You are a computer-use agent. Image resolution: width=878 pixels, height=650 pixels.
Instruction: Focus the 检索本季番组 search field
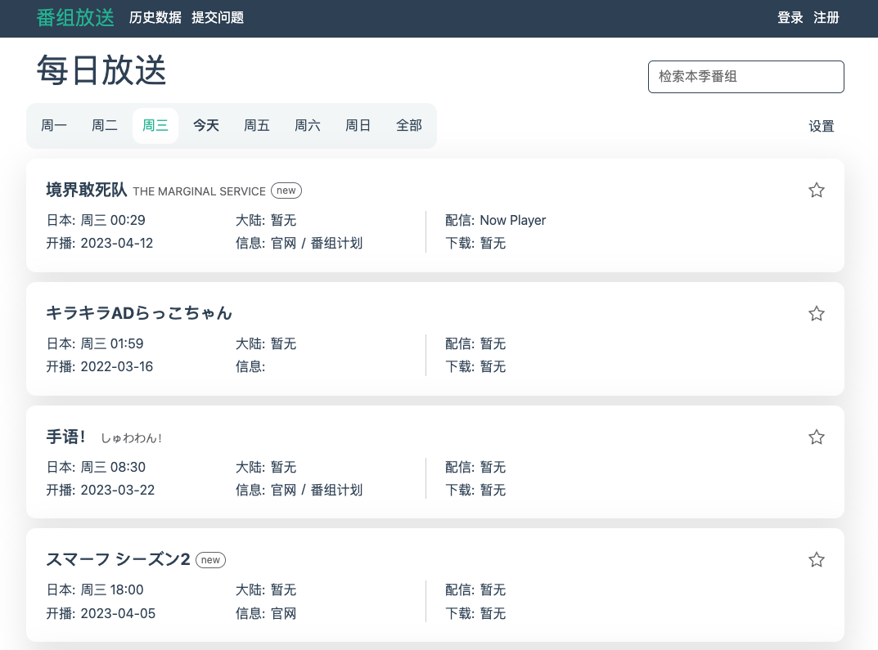point(746,77)
